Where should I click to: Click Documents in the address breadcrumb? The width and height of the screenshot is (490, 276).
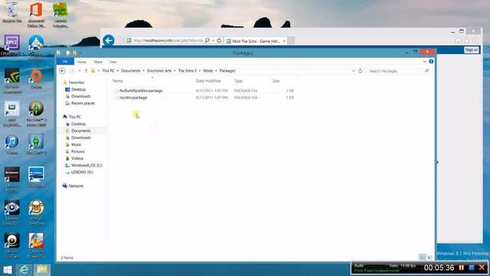[131, 71]
